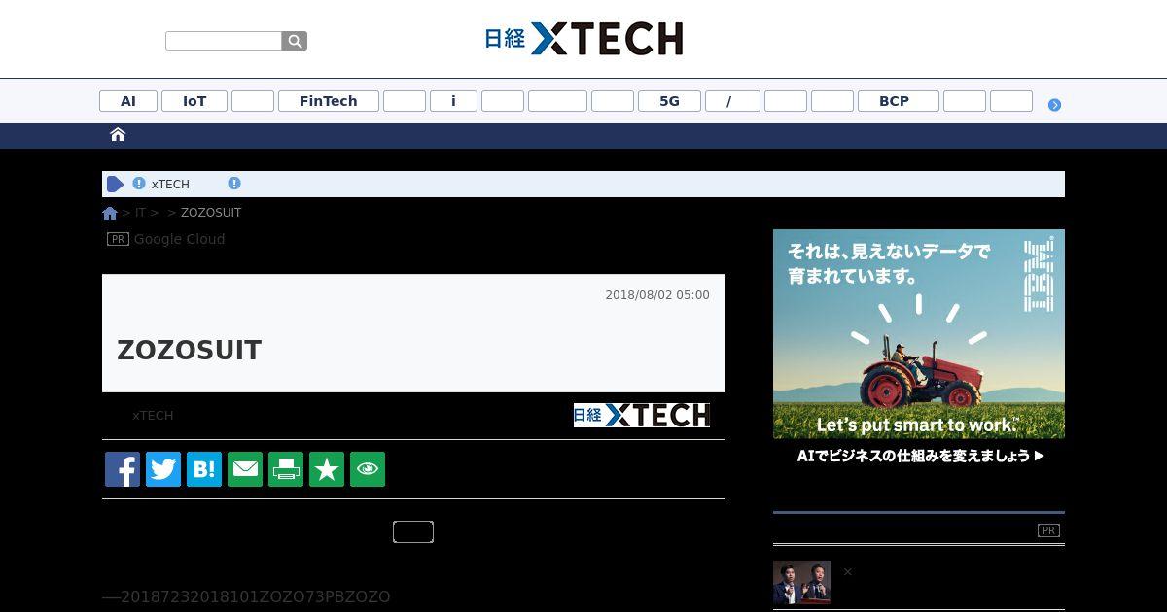
Task: Open the xTECH notice link
Action: tap(170, 185)
